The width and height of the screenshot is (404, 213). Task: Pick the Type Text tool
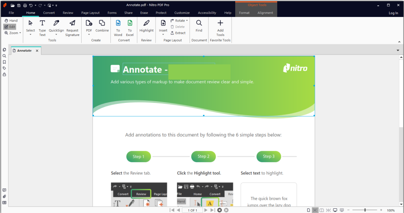click(42, 28)
